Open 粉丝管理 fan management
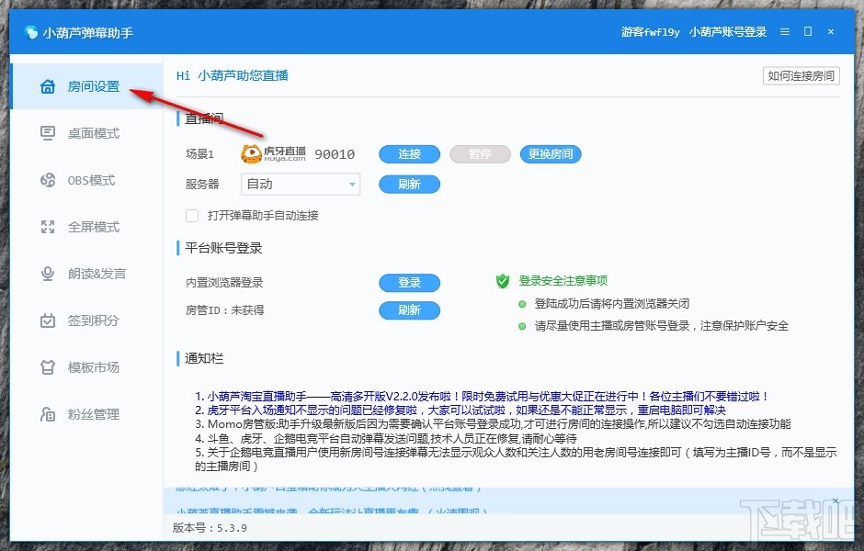864x551 pixels. pos(88,414)
